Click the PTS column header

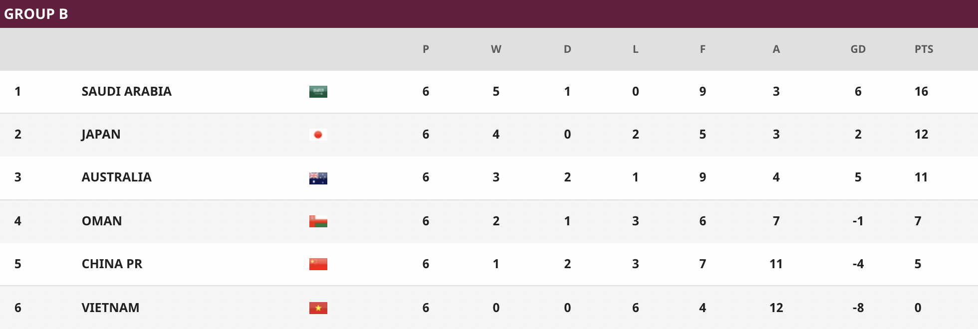point(924,49)
